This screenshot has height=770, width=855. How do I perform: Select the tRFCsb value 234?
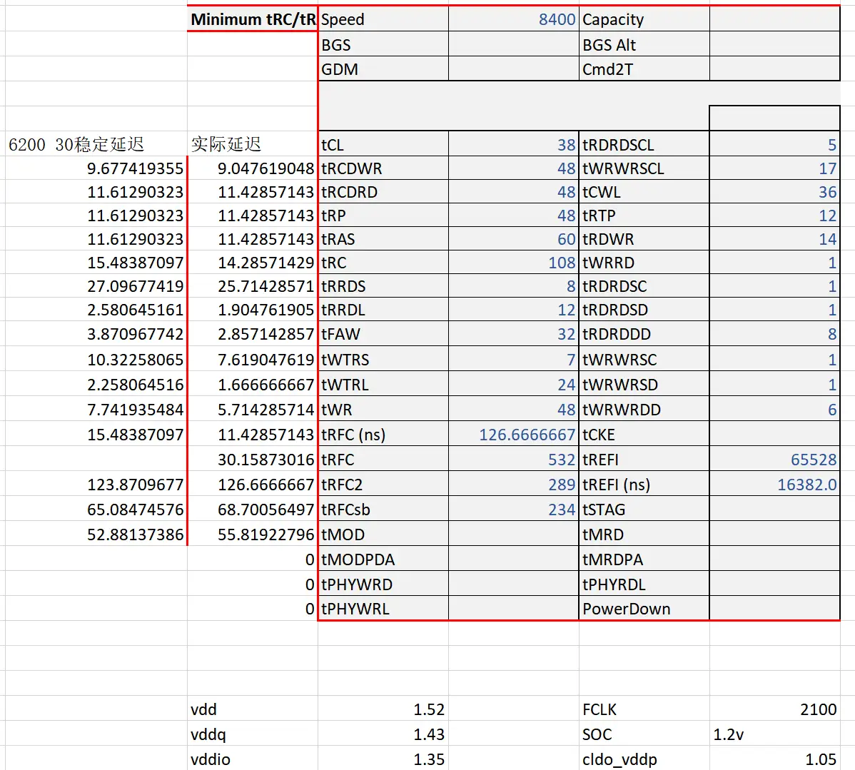(x=514, y=509)
